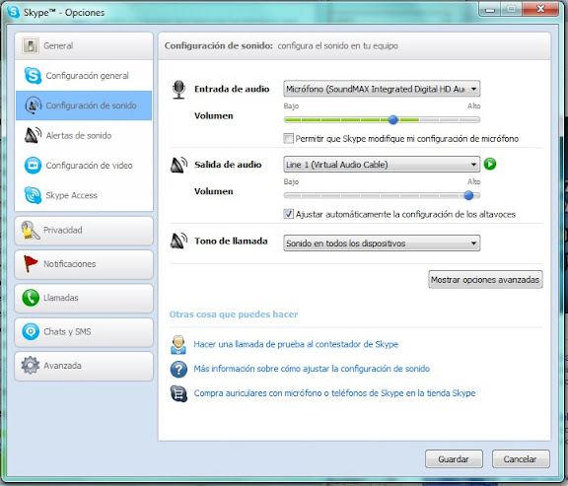Open the Tono de llamada device dropdown
Image resolution: width=568 pixels, height=486 pixels.
[382, 243]
